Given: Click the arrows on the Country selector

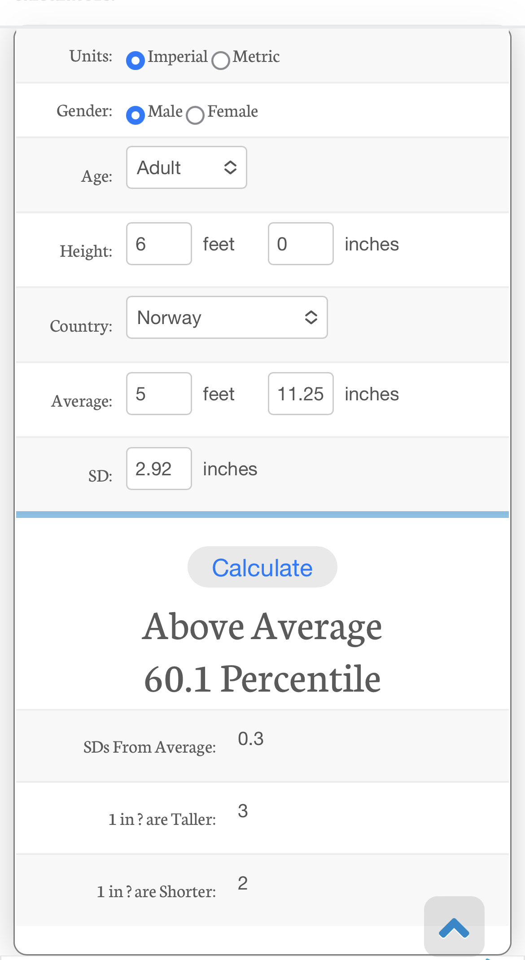Looking at the screenshot, I should tap(311, 317).
